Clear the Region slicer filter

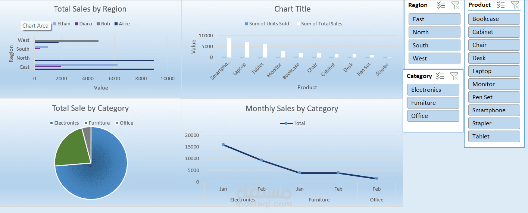click(x=455, y=5)
